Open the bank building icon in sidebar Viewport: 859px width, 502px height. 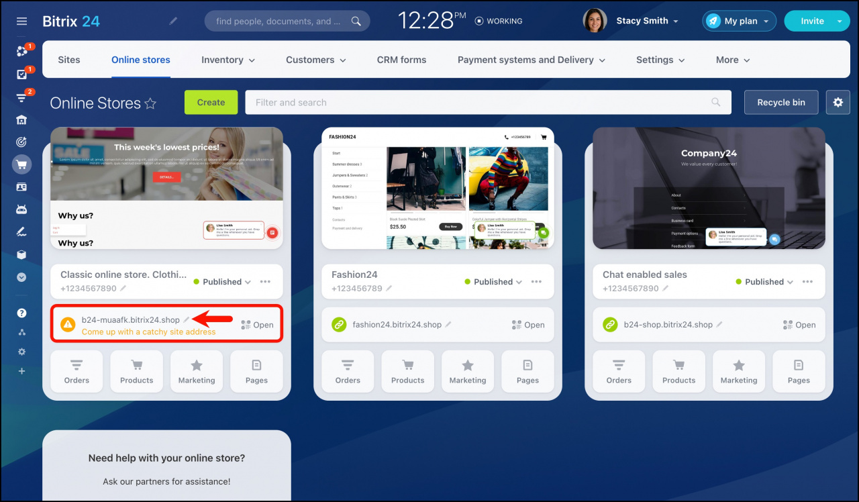21,119
